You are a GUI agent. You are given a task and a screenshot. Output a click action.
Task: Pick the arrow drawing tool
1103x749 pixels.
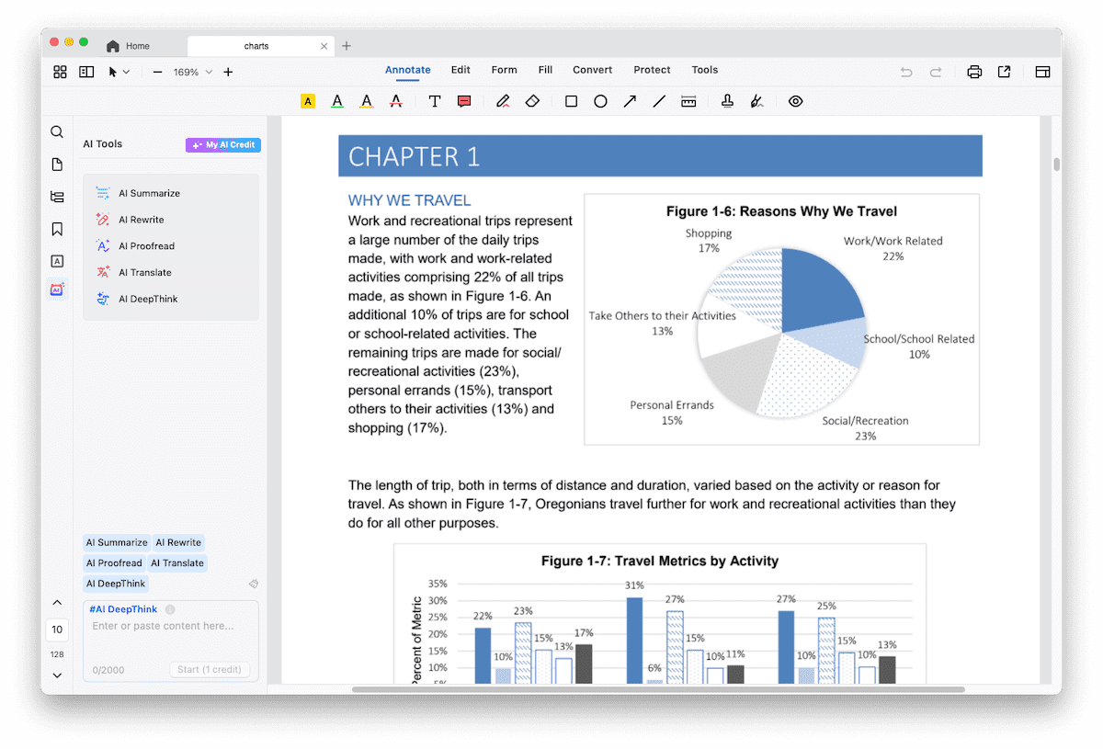(x=630, y=101)
